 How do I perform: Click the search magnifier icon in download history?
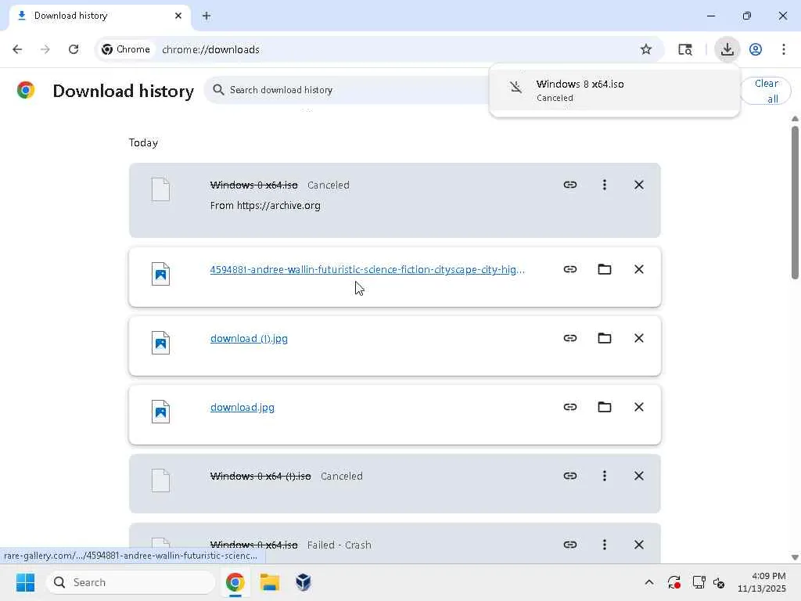[x=218, y=90]
